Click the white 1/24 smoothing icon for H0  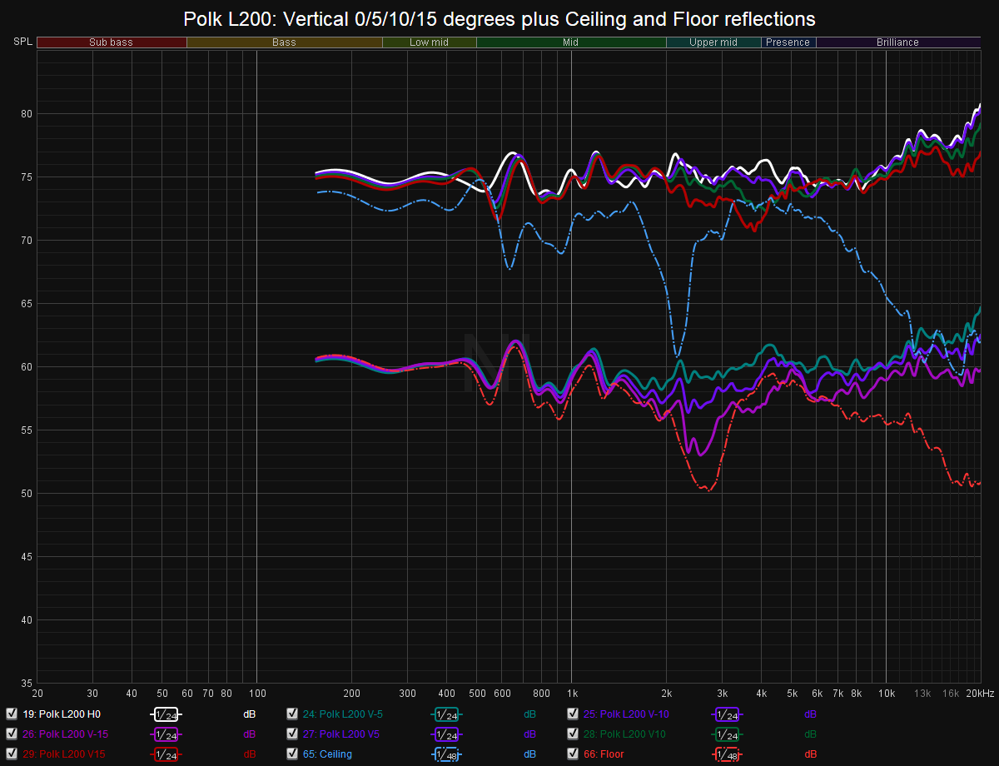click(166, 714)
